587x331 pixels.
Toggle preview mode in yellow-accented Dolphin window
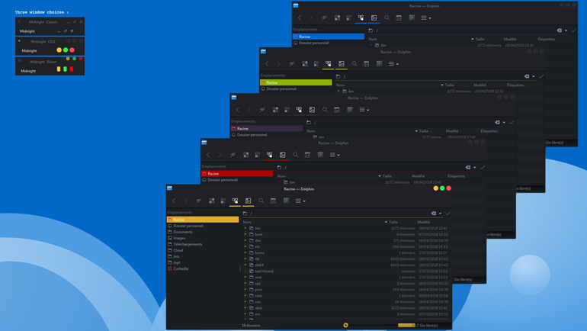[x=249, y=201]
